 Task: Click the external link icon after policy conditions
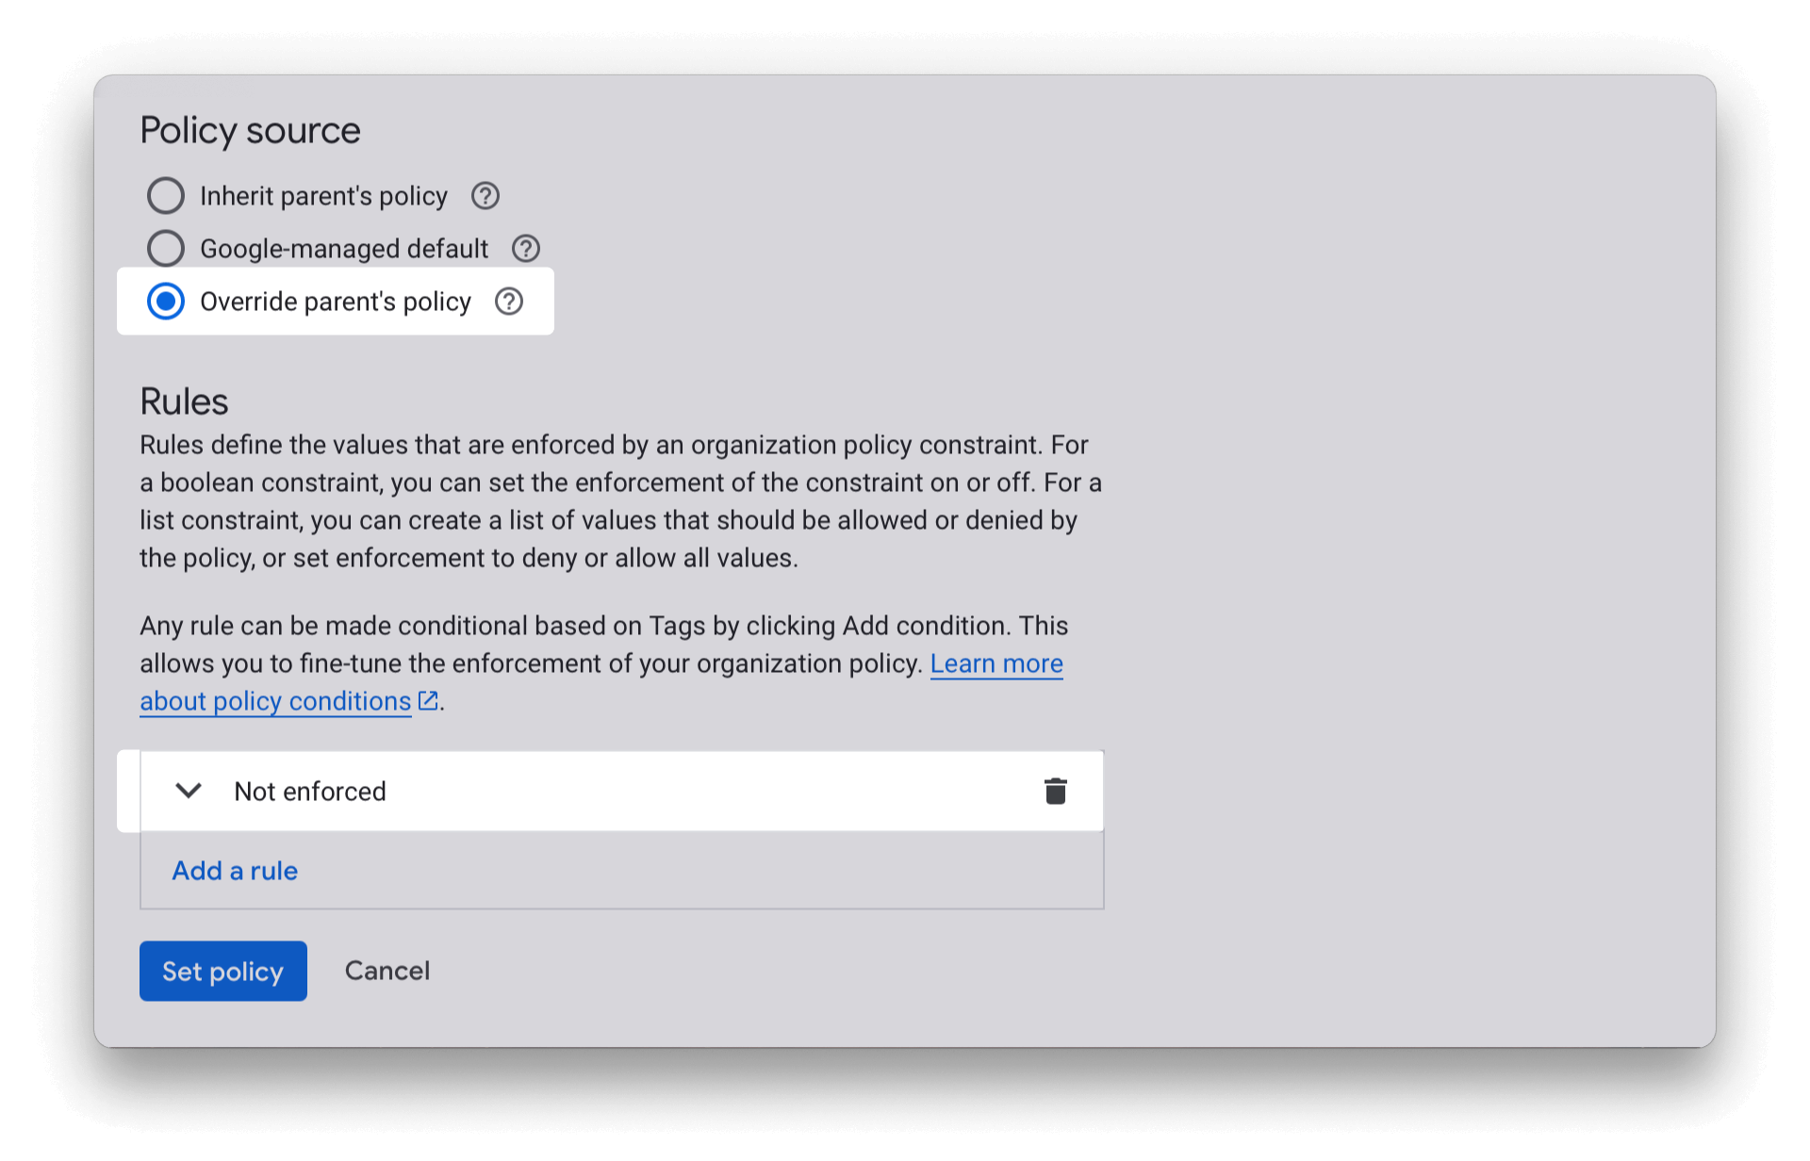point(428,700)
